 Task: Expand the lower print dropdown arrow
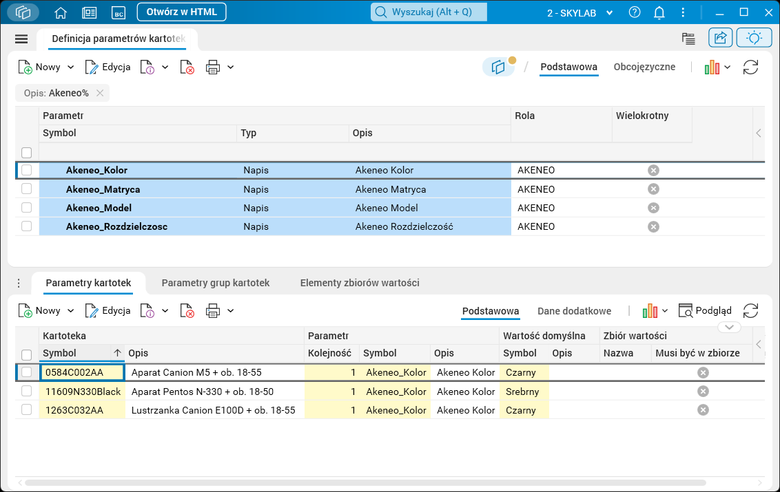click(x=231, y=311)
